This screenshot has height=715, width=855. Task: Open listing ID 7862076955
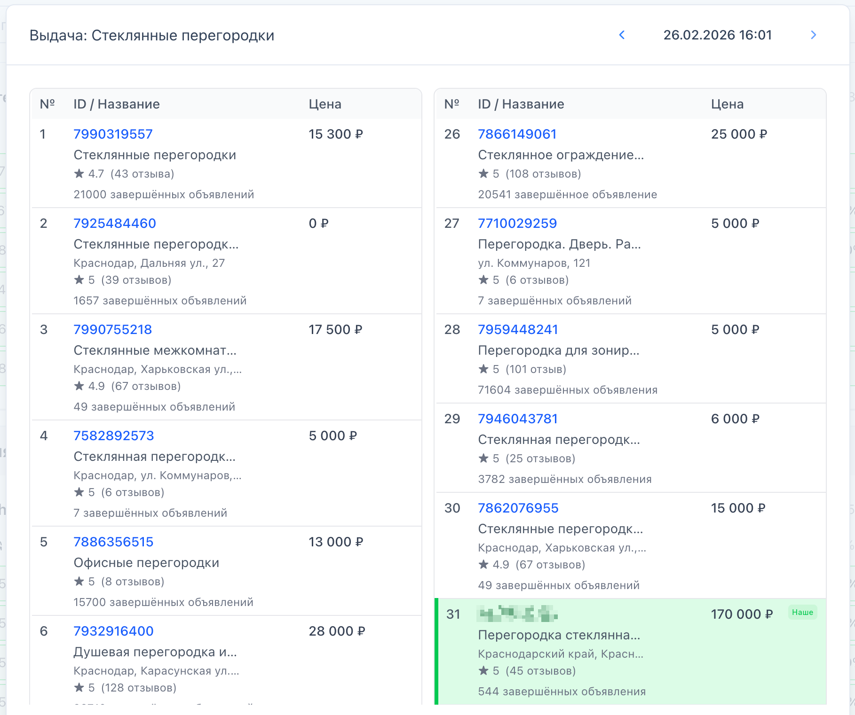tap(518, 508)
